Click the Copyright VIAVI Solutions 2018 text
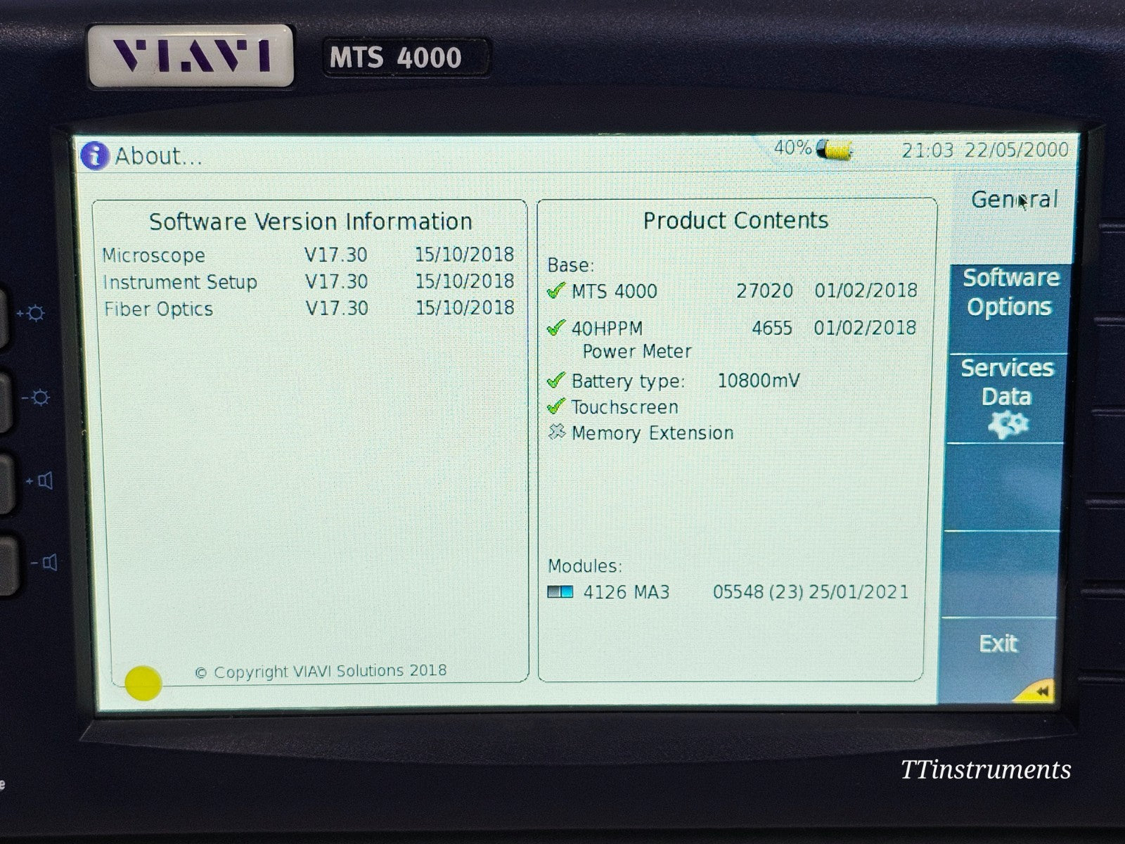Viewport: 1125px width, 844px height. coord(321,672)
